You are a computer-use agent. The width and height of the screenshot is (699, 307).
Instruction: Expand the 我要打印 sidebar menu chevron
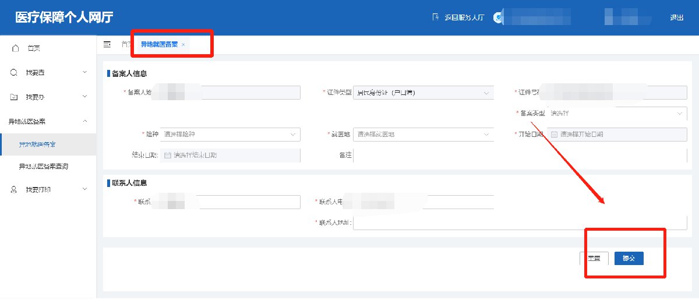point(85,189)
